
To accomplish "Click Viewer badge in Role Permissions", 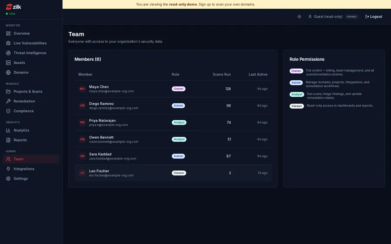I will pos(297,106).
